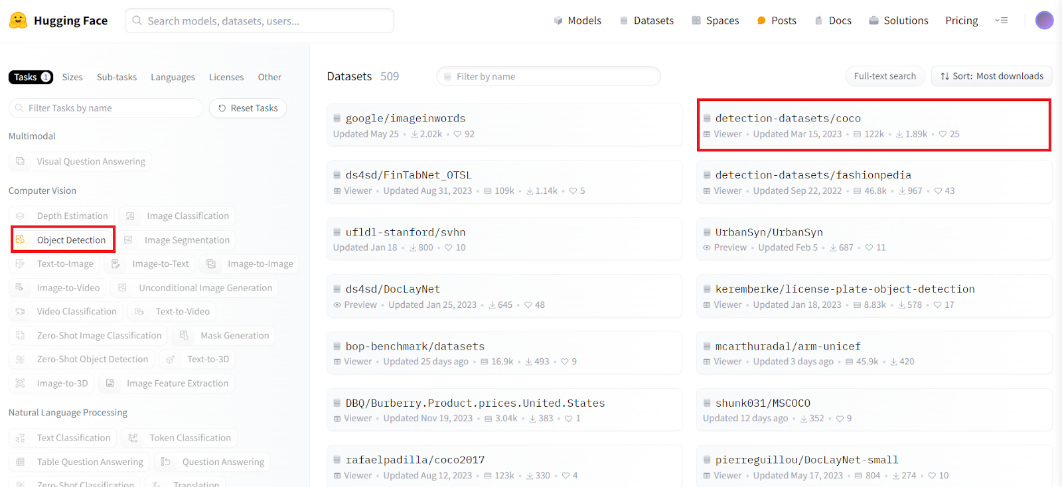Open the detection-datasets/fashionpedia dataset
This screenshot has height=487, width=1062.
tap(874, 182)
